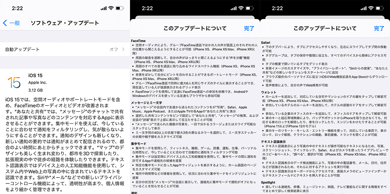
Task: Tap the このアップデートについて title in right screen
Action: (x=325, y=28)
